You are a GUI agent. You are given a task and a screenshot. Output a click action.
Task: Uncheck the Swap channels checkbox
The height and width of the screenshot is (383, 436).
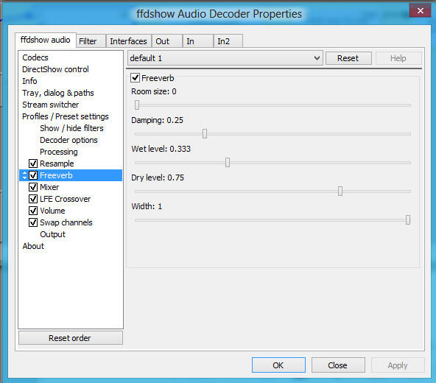coord(33,222)
